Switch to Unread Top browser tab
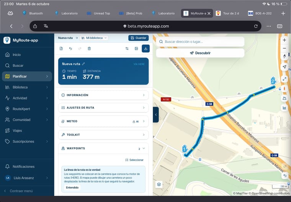 pos(98,13)
